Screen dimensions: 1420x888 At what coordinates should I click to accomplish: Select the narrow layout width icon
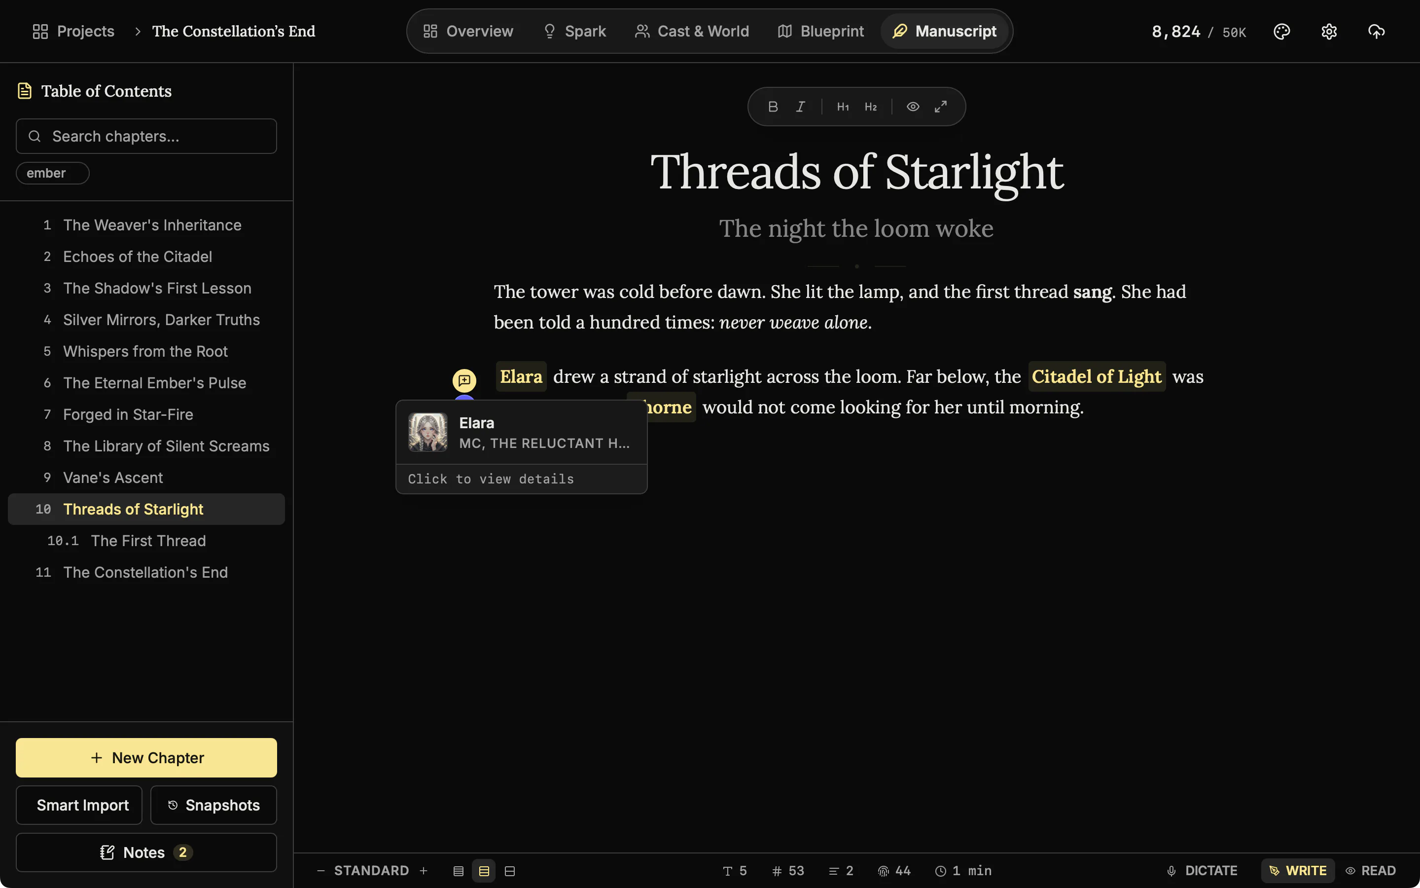pos(458,870)
